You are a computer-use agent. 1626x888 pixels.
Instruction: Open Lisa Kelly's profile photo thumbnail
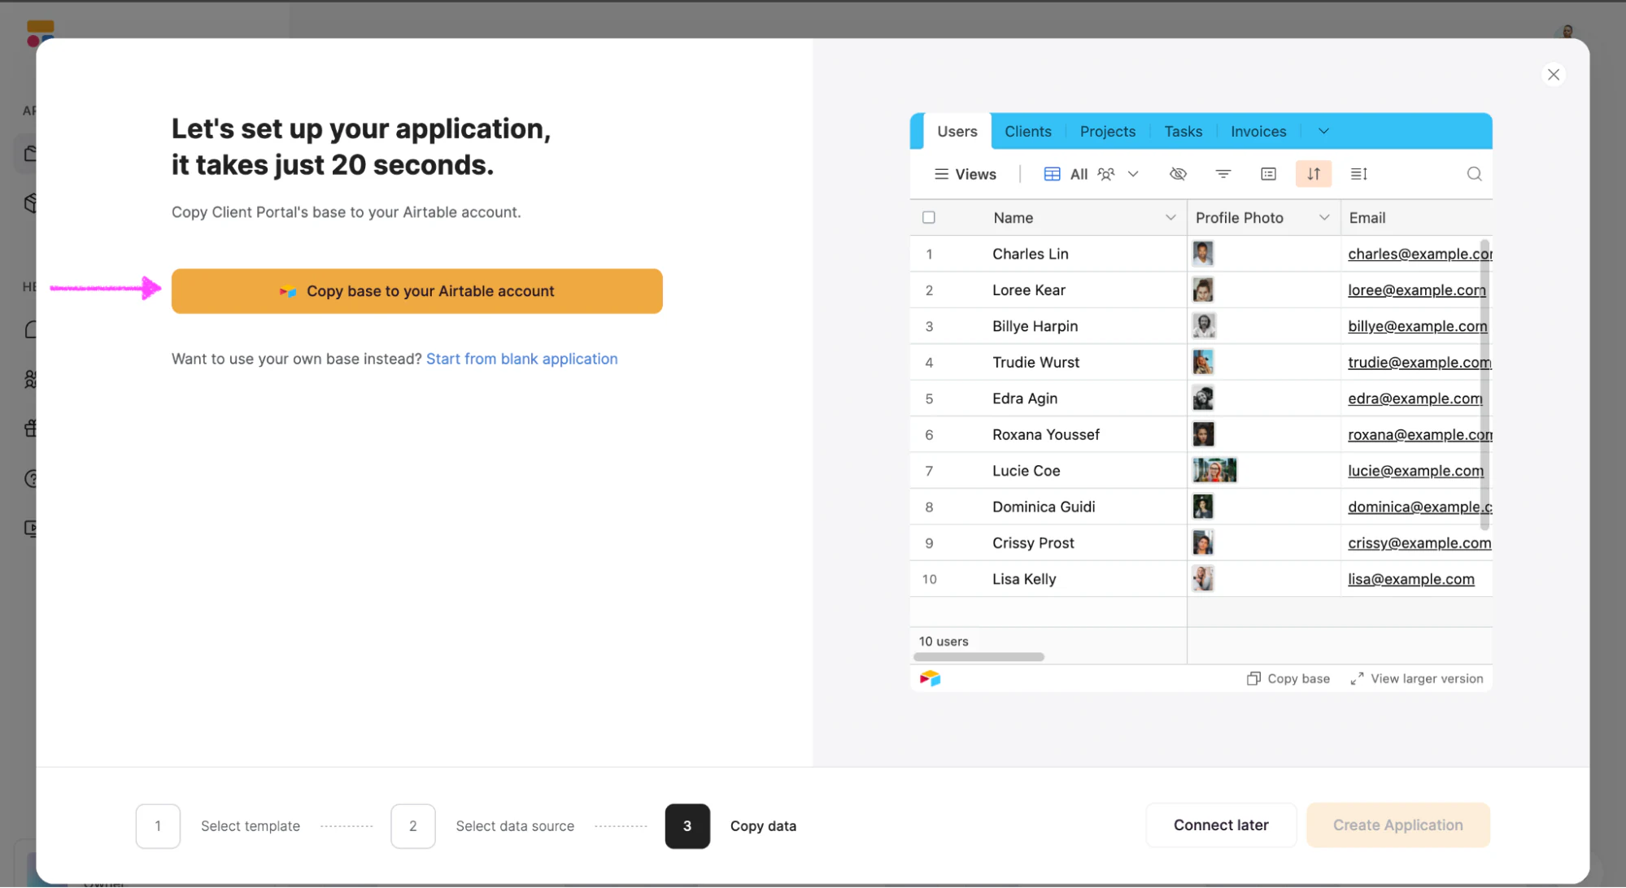(1203, 579)
